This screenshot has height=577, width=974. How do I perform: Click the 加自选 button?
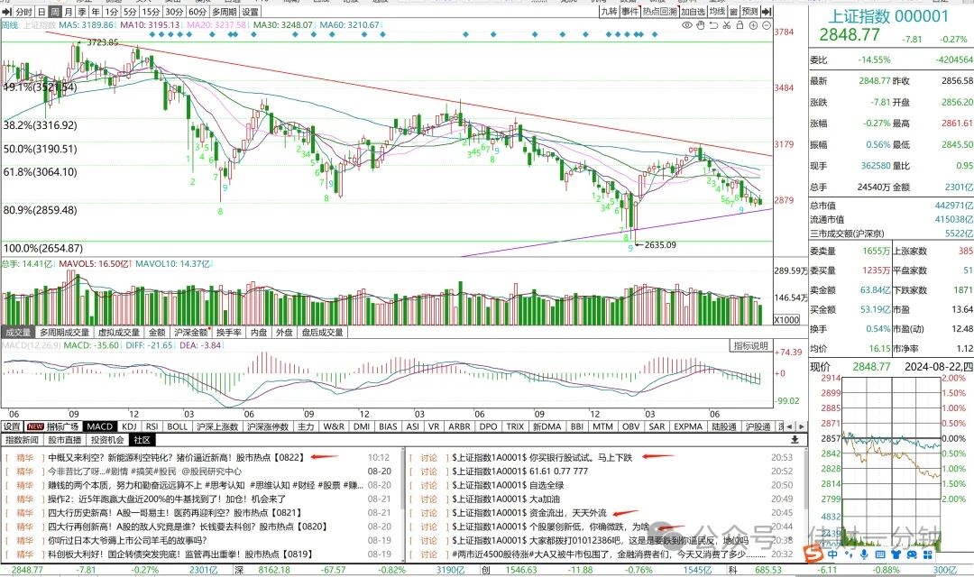(x=693, y=11)
